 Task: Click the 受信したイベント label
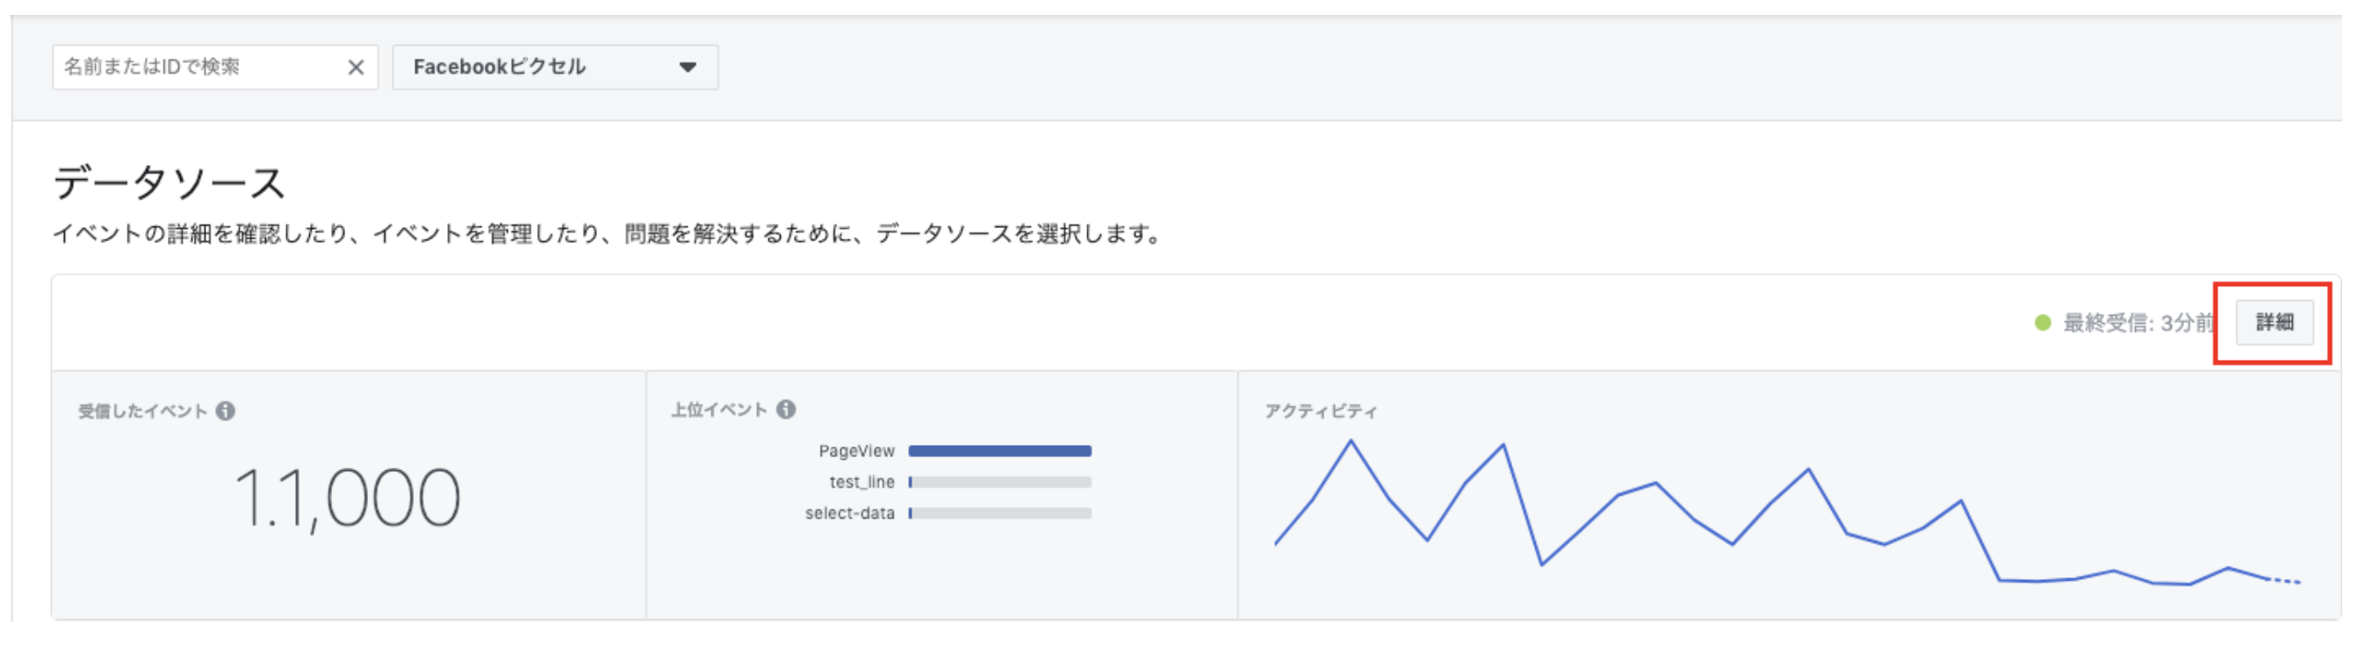coord(142,411)
